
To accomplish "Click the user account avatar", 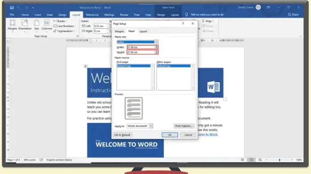I will pyautogui.click(x=258, y=7).
